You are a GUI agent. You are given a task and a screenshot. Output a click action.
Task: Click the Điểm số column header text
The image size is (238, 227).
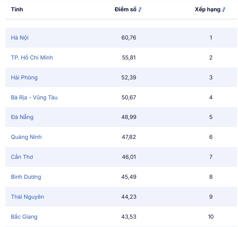pyautogui.click(x=125, y=9)
